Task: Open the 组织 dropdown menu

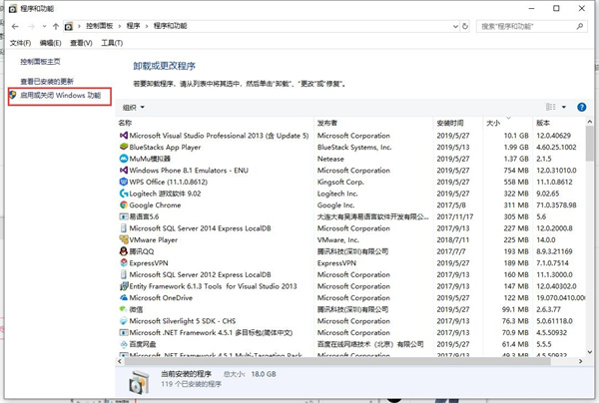Action: pyautogui.click(x=133, y=107)
